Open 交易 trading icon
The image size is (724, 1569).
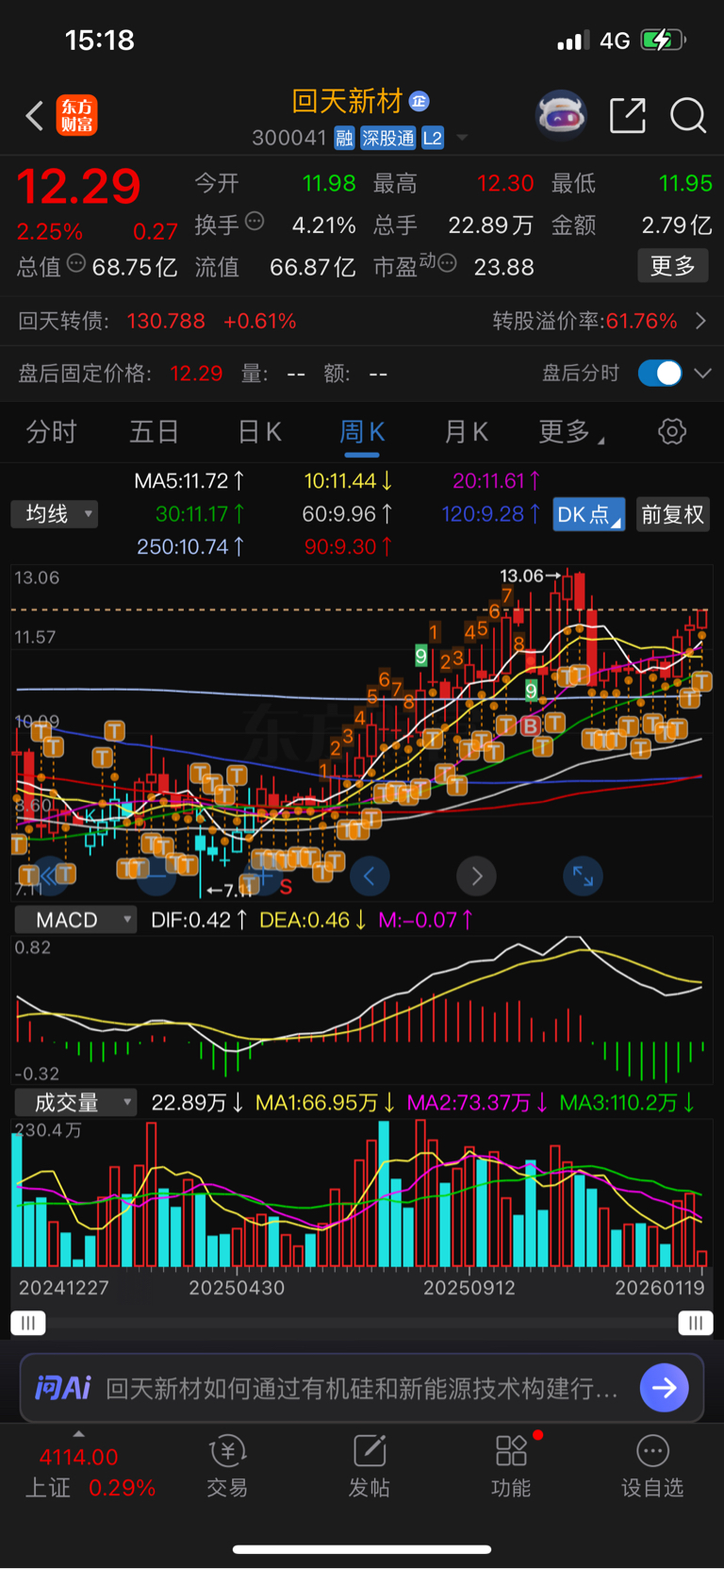pyautogui.click(x=227, y=1467)
